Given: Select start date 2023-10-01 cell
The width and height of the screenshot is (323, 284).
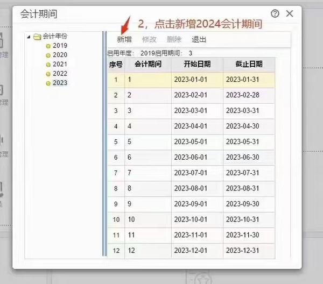Looking at the screenshot, I should pos(197,219).
